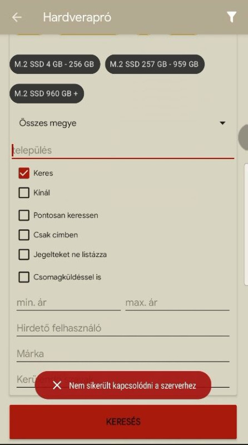This screenshot has width=248, height=445.
Task: Enable Jegelteket ne listázza checkbox
Action: point(24,254)
